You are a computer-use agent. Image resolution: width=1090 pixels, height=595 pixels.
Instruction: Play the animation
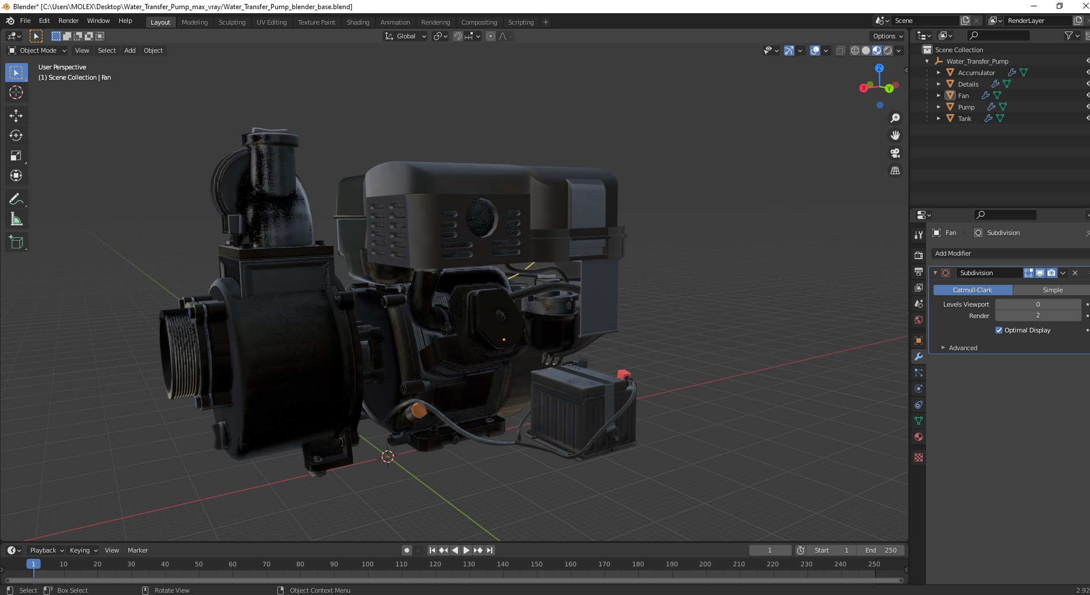[466, 550]
